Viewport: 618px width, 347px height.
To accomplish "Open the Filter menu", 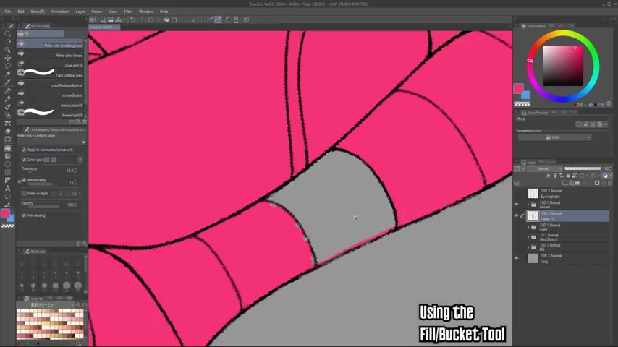I will (x=128, y=12).
